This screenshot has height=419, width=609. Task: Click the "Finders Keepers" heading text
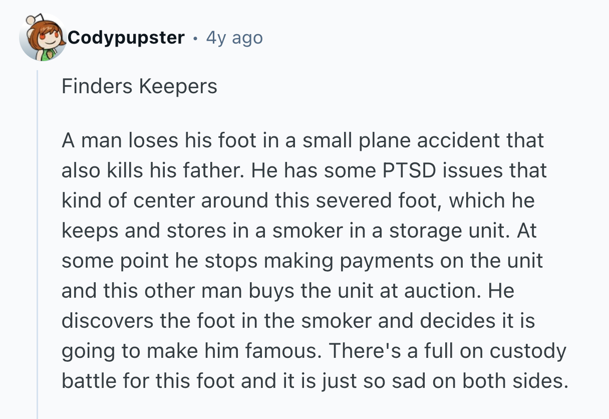139,86
